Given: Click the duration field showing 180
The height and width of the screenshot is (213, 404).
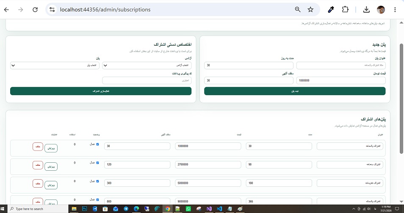Looking at the screenshot, I should point(279,183).
